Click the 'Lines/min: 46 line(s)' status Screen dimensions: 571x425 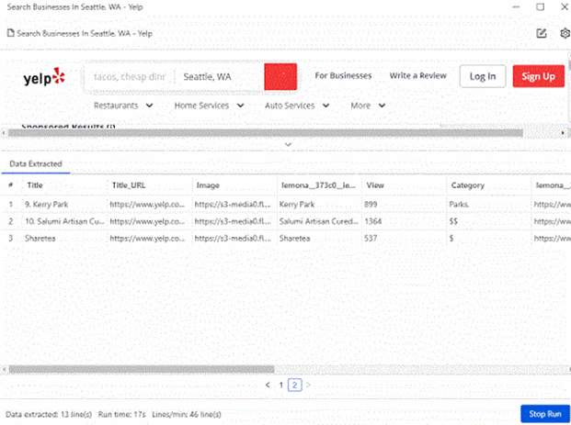pos(187,414)
